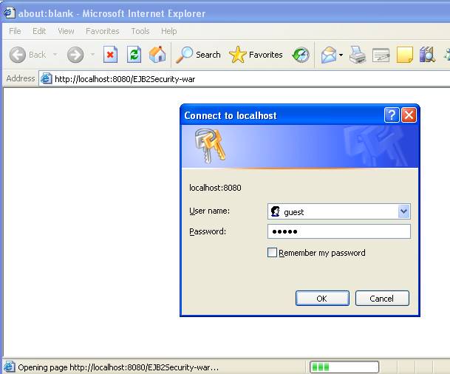Click the status bar IE page icon
The image size is (450, 374).
pyautogui.click(x=9, y=367)
